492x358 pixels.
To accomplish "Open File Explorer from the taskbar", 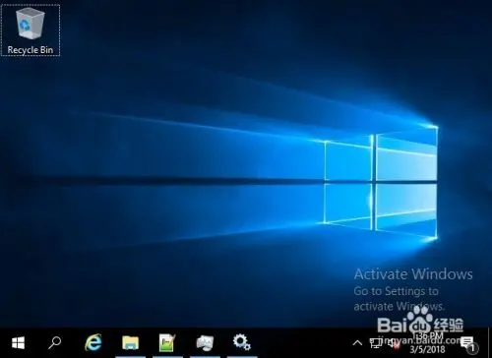I will [x=130, y=343].
